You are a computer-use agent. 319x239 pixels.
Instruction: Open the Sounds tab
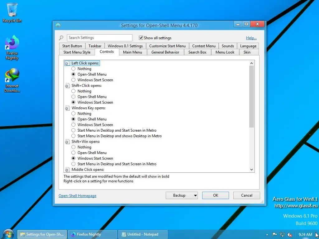coord(228,46)
